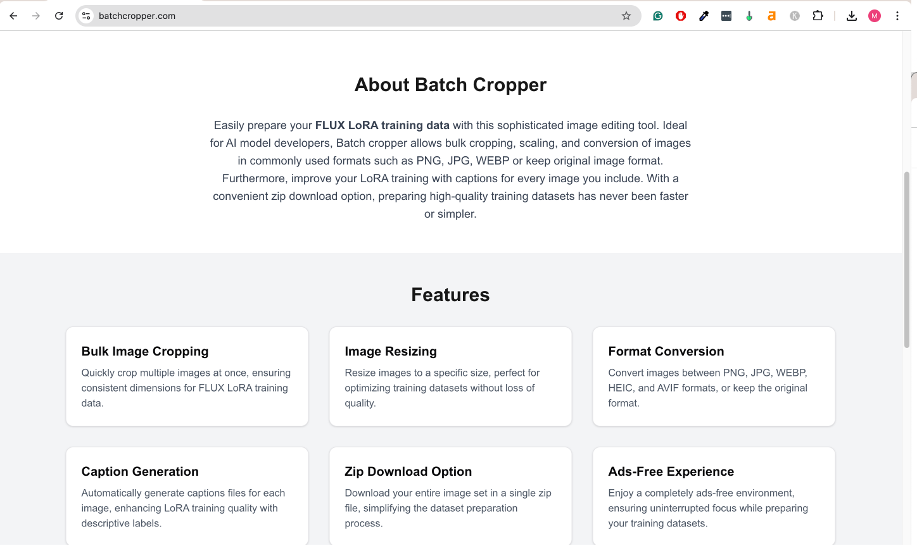
Task: Open the site information controls in the address bar
Action: coord(85,16)
